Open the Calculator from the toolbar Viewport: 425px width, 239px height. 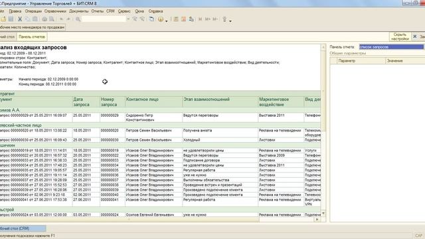(176, 19)
